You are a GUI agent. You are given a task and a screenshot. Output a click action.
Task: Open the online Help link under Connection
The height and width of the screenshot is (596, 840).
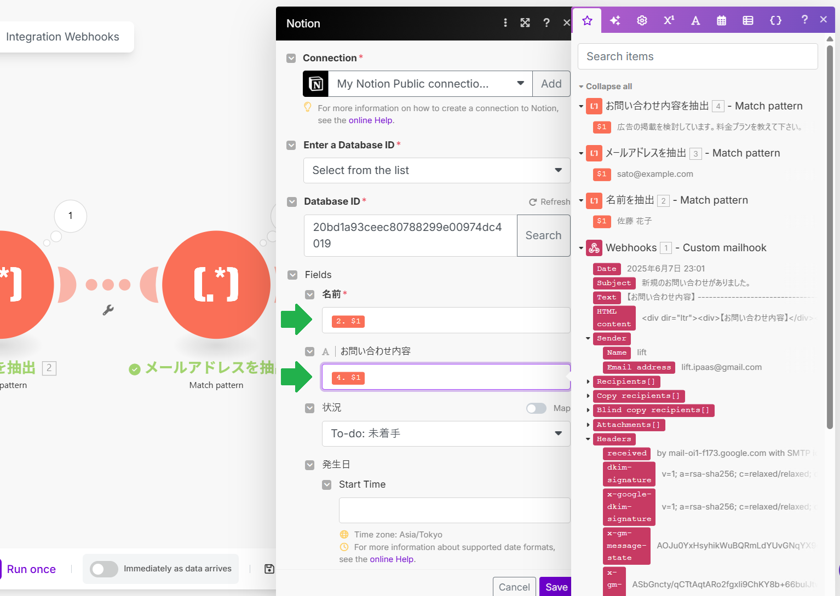pyautogui.click(x=371, y=120)
